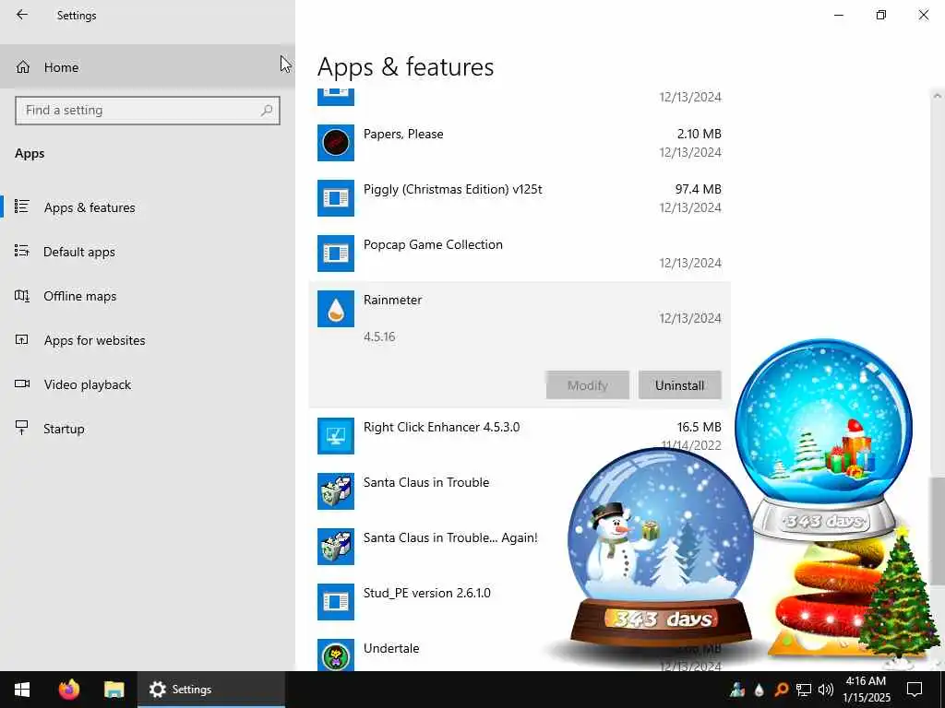Viewport: 945px width, 708px height.
Task: Click the Christmas tree desktop widget
Action: point(898,595)
